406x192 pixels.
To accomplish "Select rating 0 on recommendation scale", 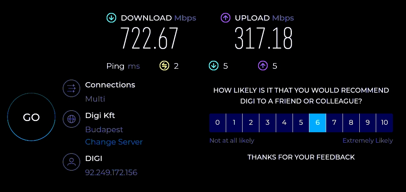I will pos(218,123).
